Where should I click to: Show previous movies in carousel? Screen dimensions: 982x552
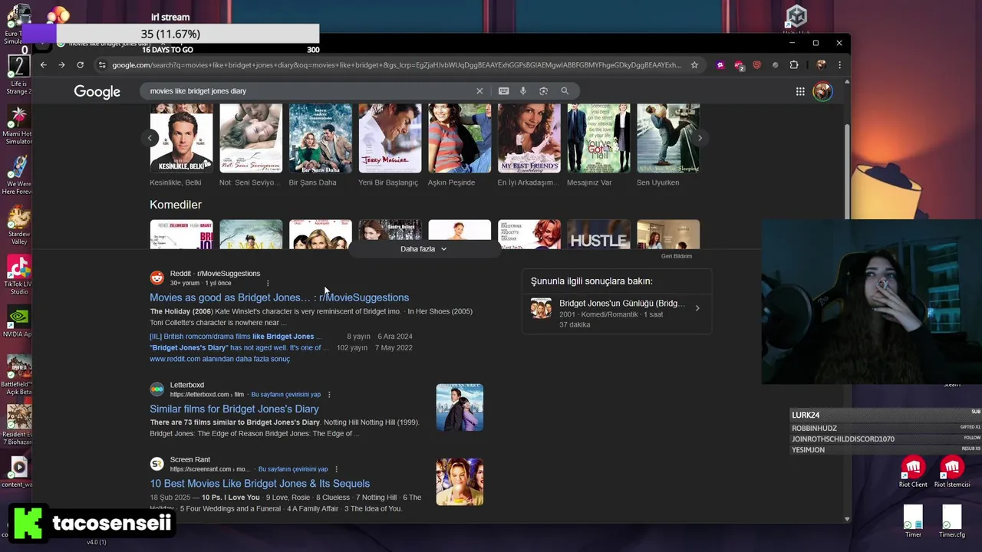(x=150, y=138)
